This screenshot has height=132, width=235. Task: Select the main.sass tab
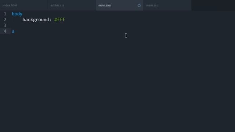pos(119,5)
